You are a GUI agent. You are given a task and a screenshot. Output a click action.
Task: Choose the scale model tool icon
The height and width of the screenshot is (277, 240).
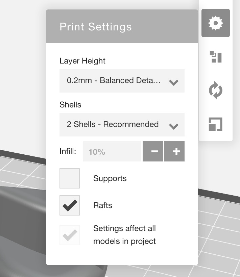[x=215, y=124]
